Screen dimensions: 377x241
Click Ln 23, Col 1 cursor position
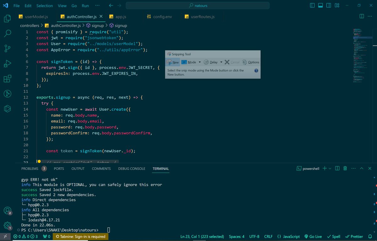coord(202,237)
